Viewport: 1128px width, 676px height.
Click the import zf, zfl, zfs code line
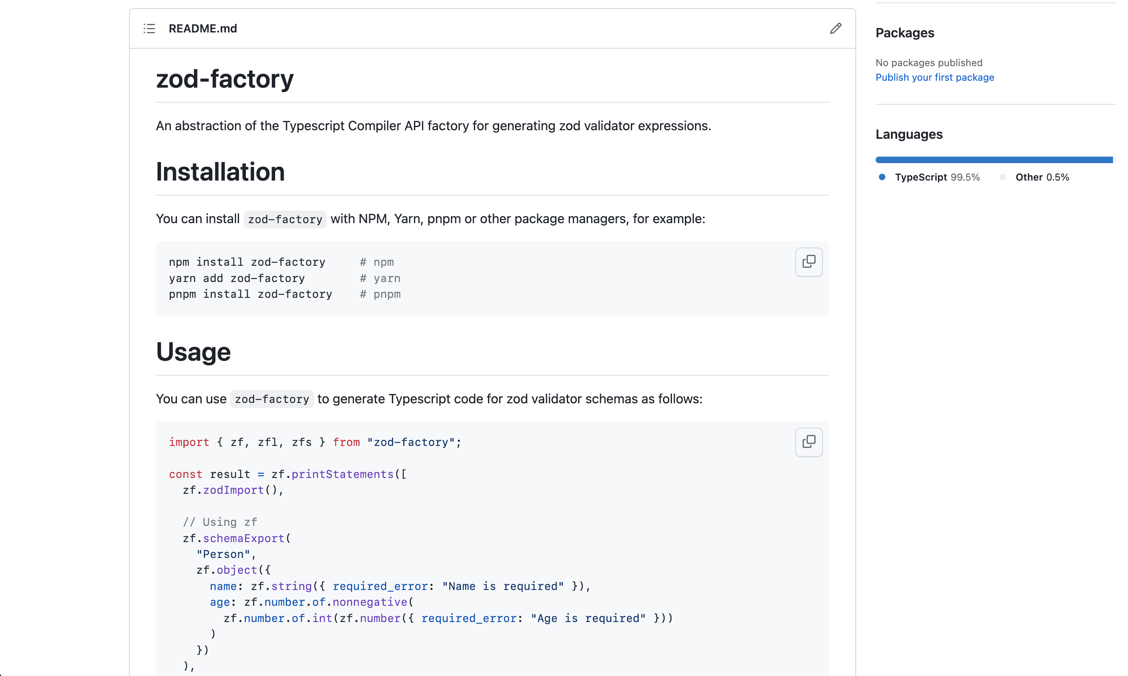315,442
